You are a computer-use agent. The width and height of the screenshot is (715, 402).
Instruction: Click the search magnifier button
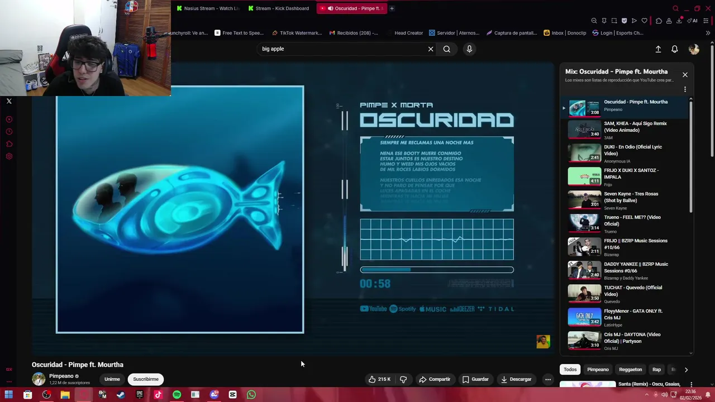point(447,49)
